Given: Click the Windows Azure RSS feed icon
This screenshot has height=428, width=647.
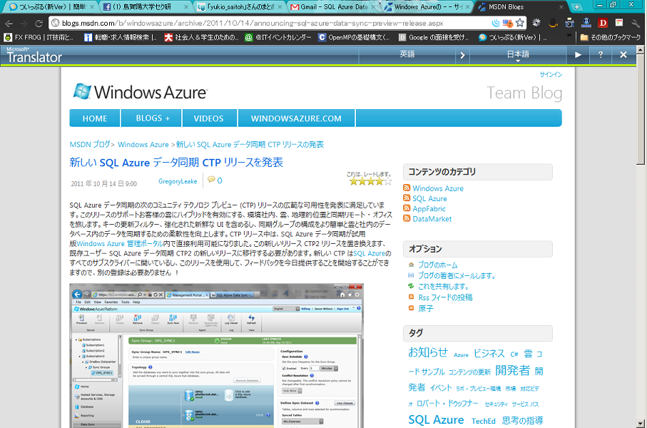Looking at the screenshot, I should (x=407, y=188).
